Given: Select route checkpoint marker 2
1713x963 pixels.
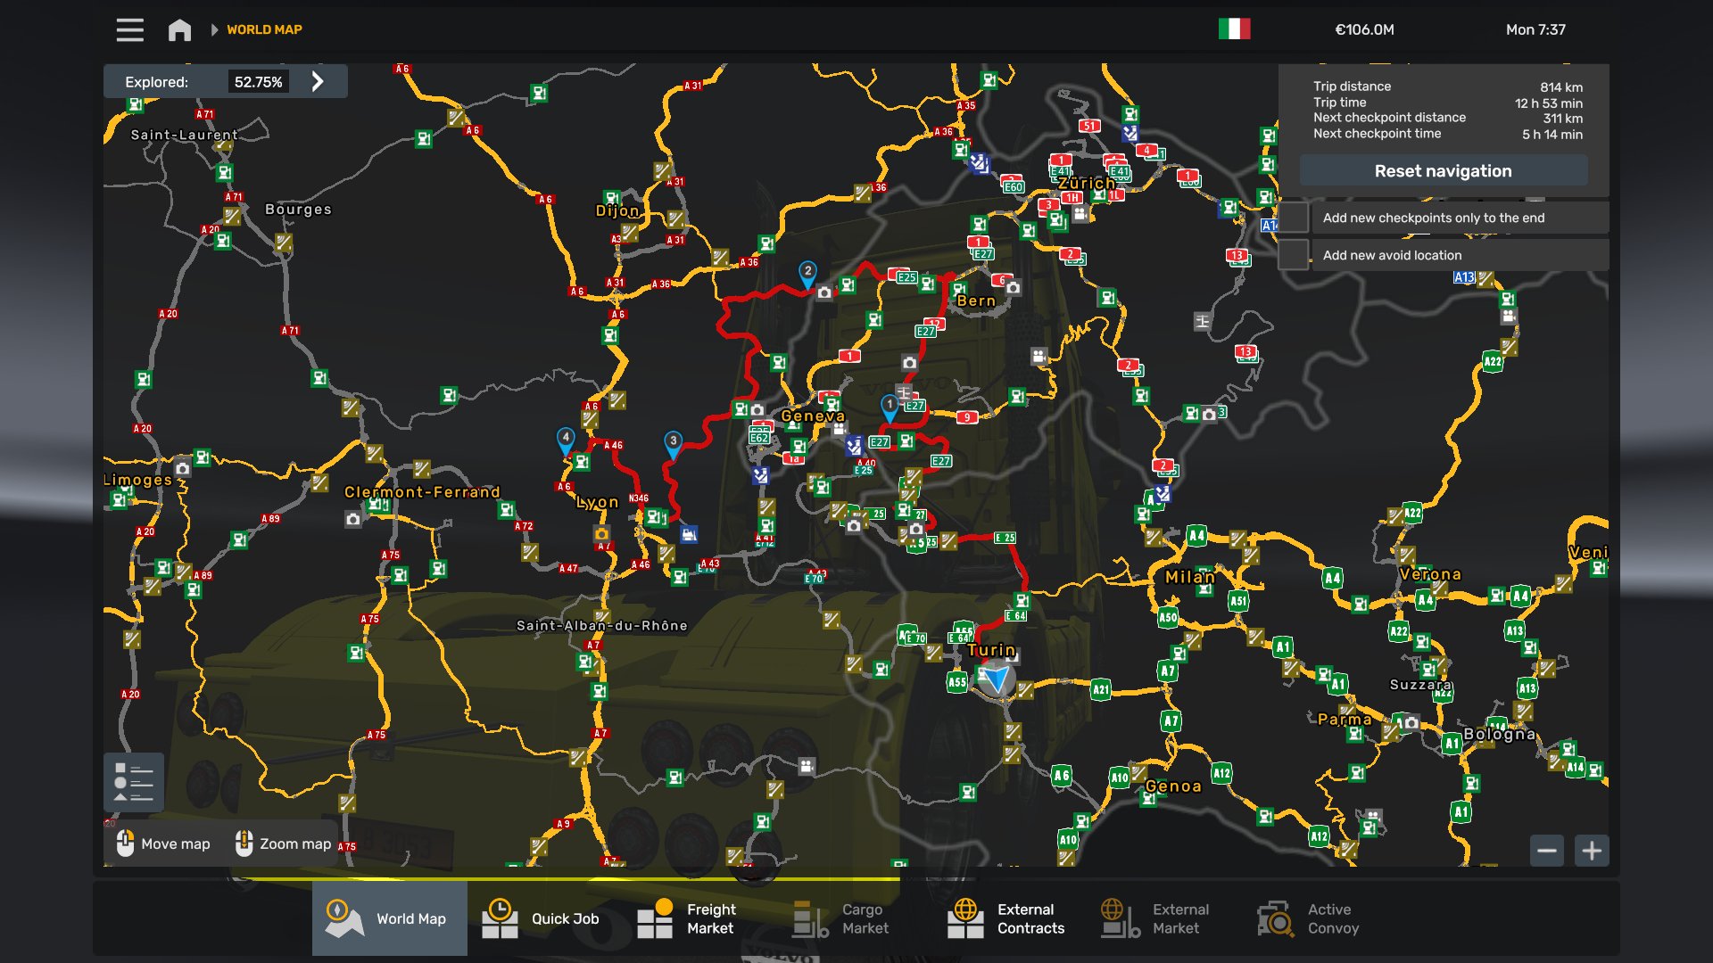Looking at the screenshot, I should (x=807, y=273).
